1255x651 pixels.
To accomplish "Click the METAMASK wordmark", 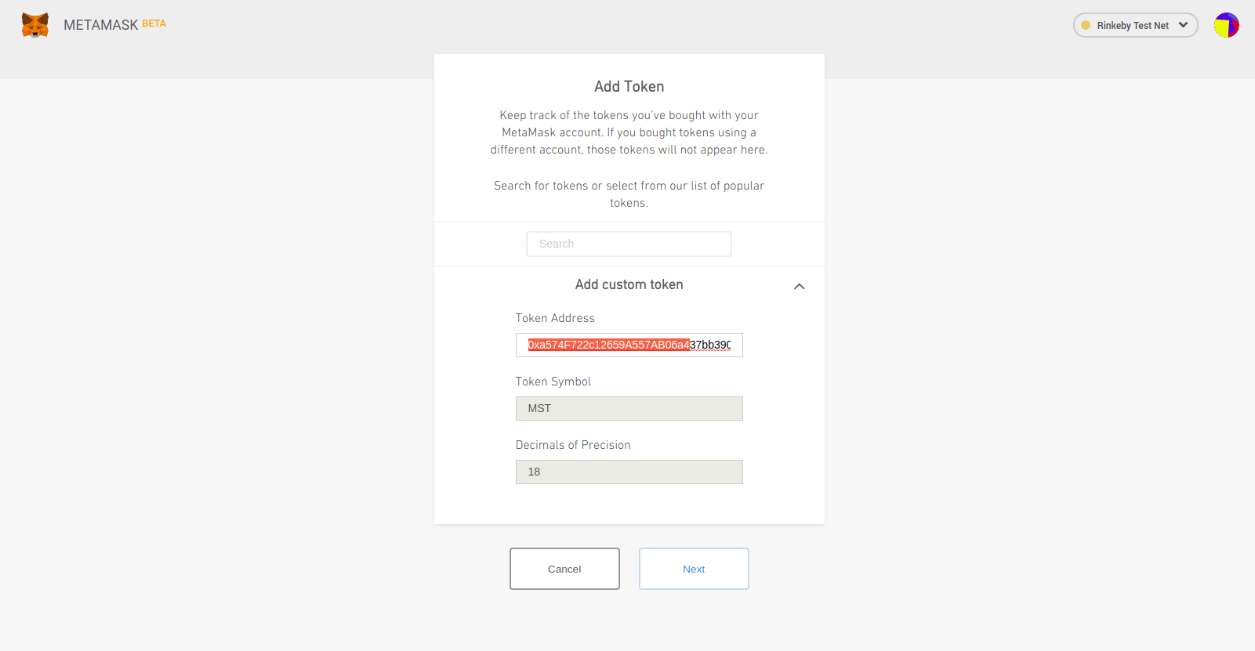I will point(100,25).
